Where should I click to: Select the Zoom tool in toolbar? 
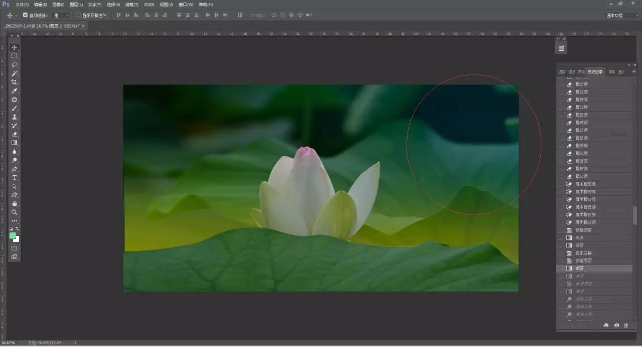coord(15,212)
